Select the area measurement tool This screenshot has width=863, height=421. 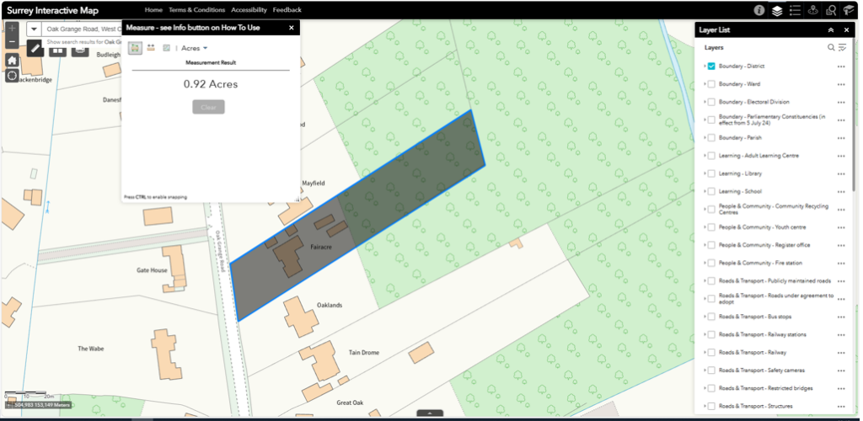(135, 48)
